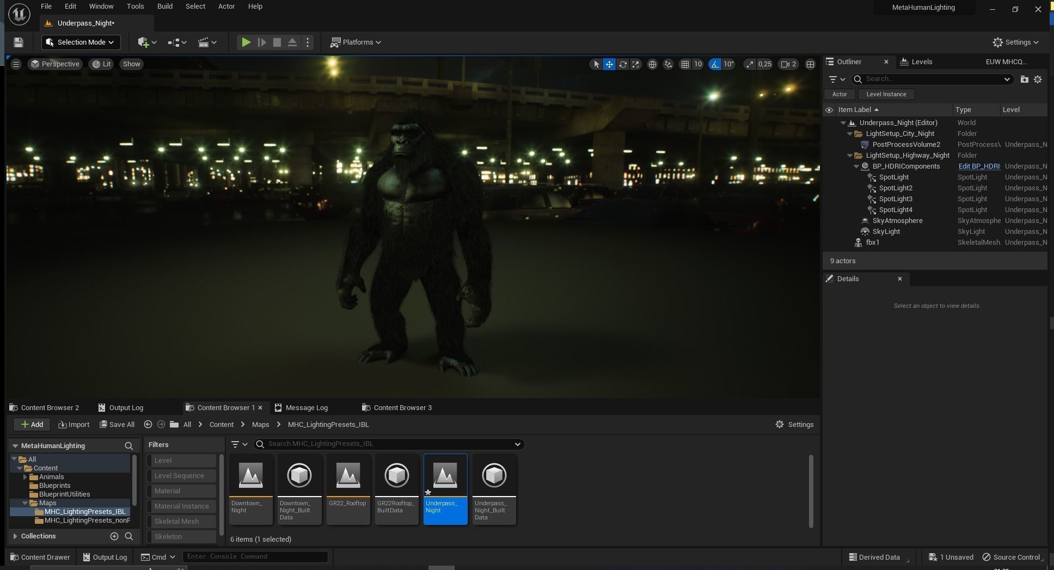
Task: Click the Eject playback icon
Action: pos(292,42)
